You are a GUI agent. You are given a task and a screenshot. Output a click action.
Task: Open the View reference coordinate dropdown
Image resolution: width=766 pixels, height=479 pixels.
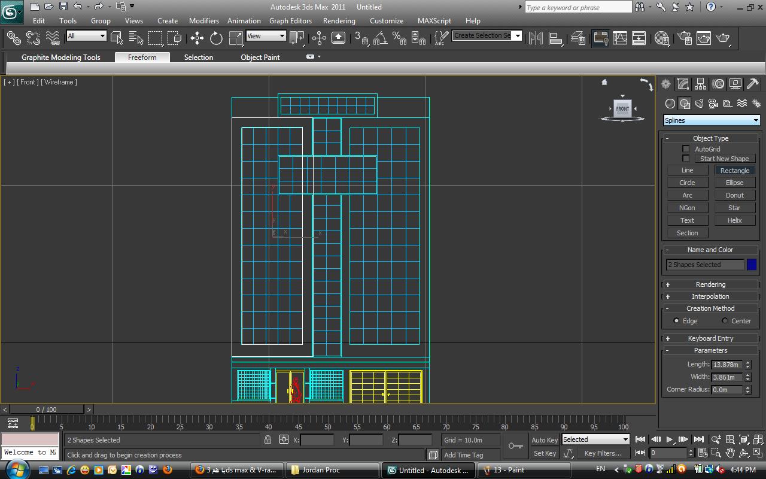point(266,36)
